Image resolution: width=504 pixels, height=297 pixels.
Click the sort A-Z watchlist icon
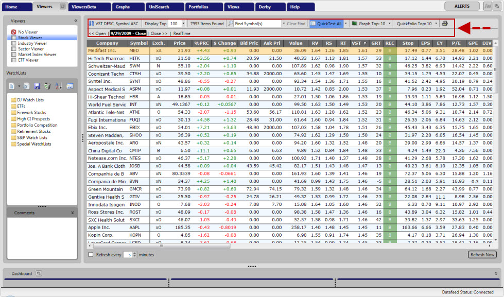point(58,85)
